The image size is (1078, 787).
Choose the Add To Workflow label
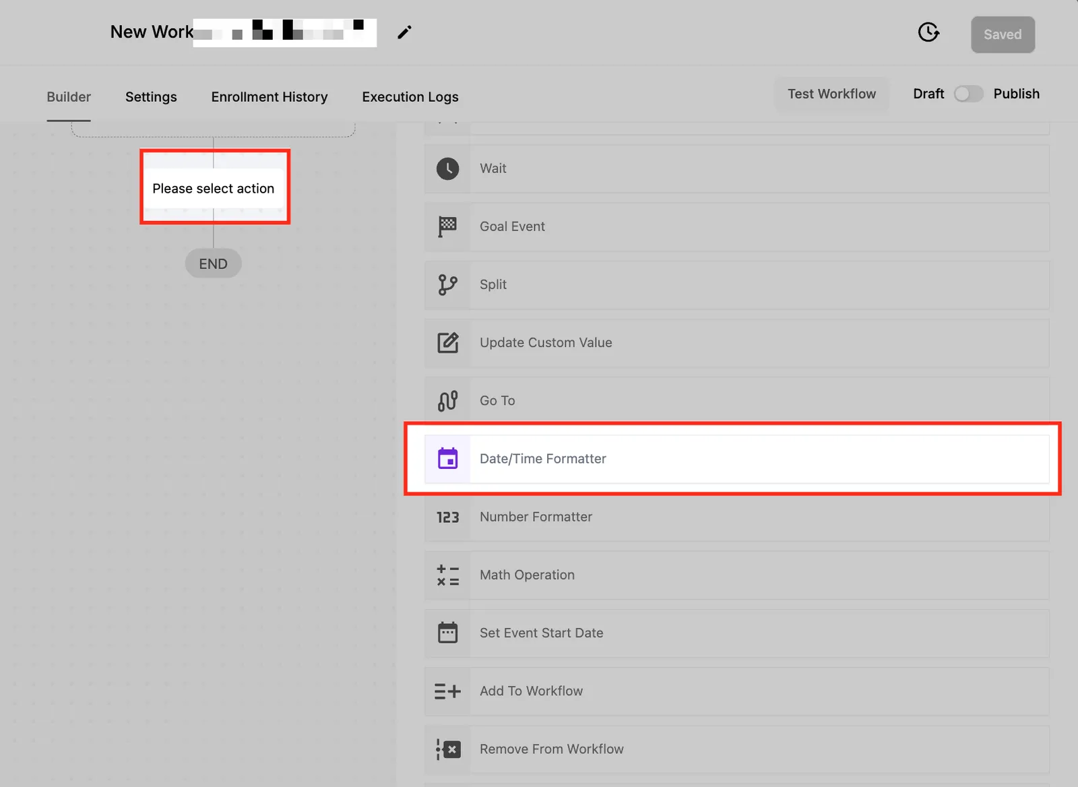(x=531, y=691)
